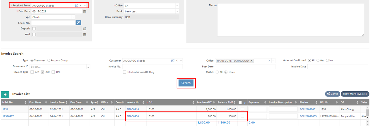Open the Bank dropdown showing bank test
The image size is (370, 126).
pos(151,11)
